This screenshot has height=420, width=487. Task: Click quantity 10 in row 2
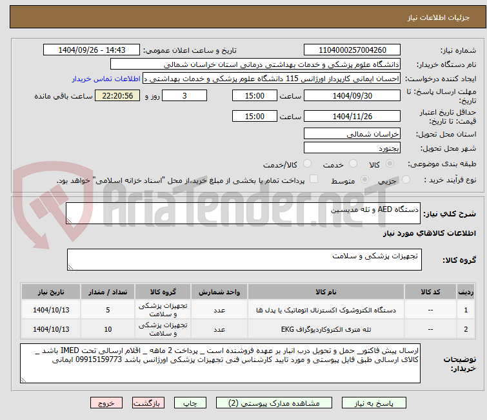[108, 329]
